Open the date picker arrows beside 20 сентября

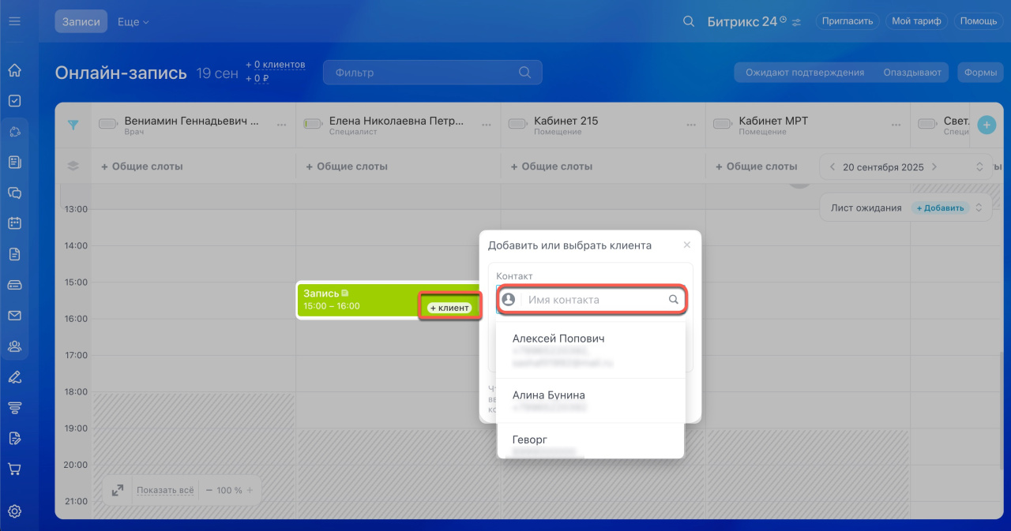click(x=979, y=167)
